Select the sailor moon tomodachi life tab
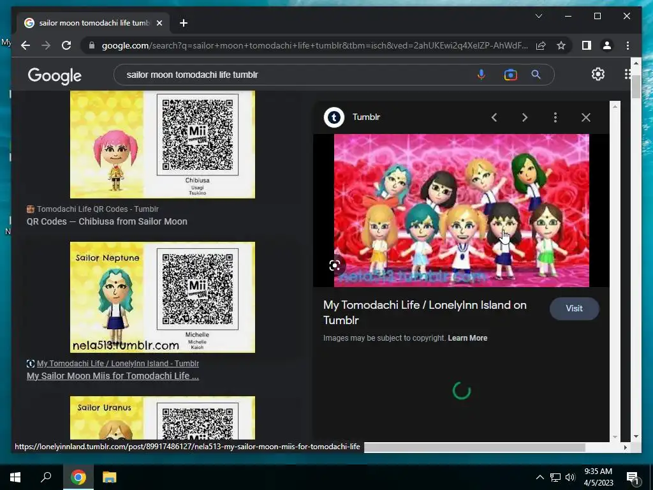The height and width of the screenshot is (490, 653). [94, 23]
